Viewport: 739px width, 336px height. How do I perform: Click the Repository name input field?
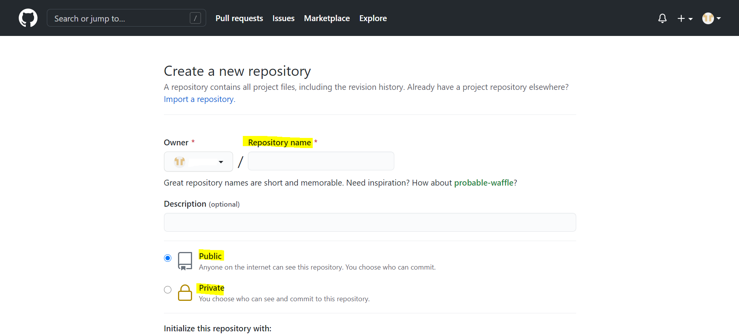[321, 161]
